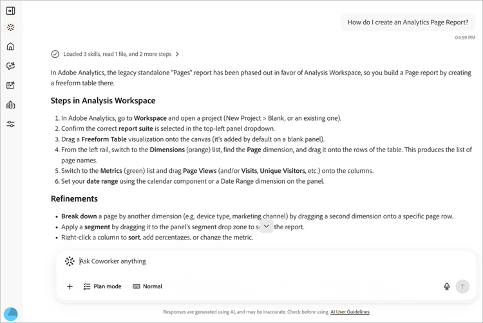483x323 pixels.
Task: Click the plus attachment icon
Action: click(x=70, y=286)
